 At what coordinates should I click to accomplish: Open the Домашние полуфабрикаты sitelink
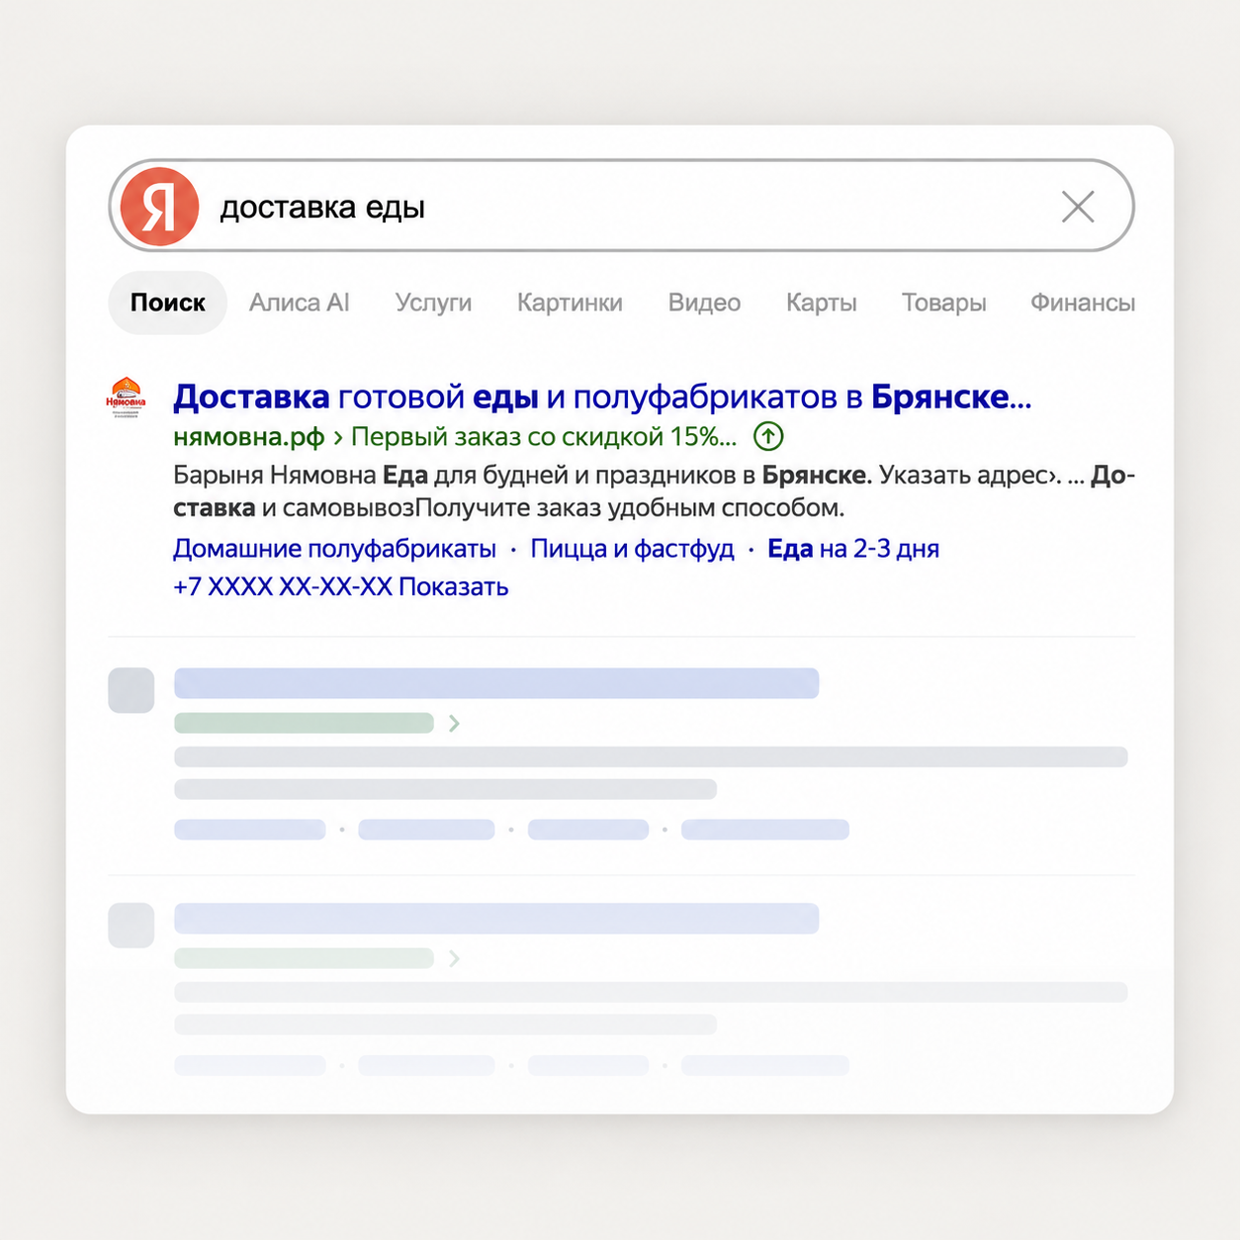click(335, 549)
